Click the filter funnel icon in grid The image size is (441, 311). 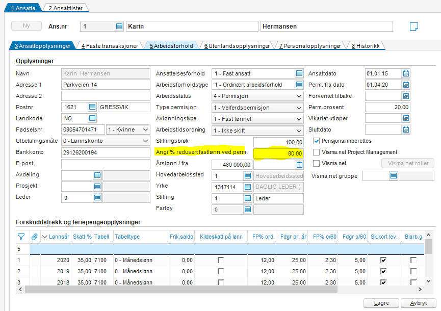coord(21,237)
